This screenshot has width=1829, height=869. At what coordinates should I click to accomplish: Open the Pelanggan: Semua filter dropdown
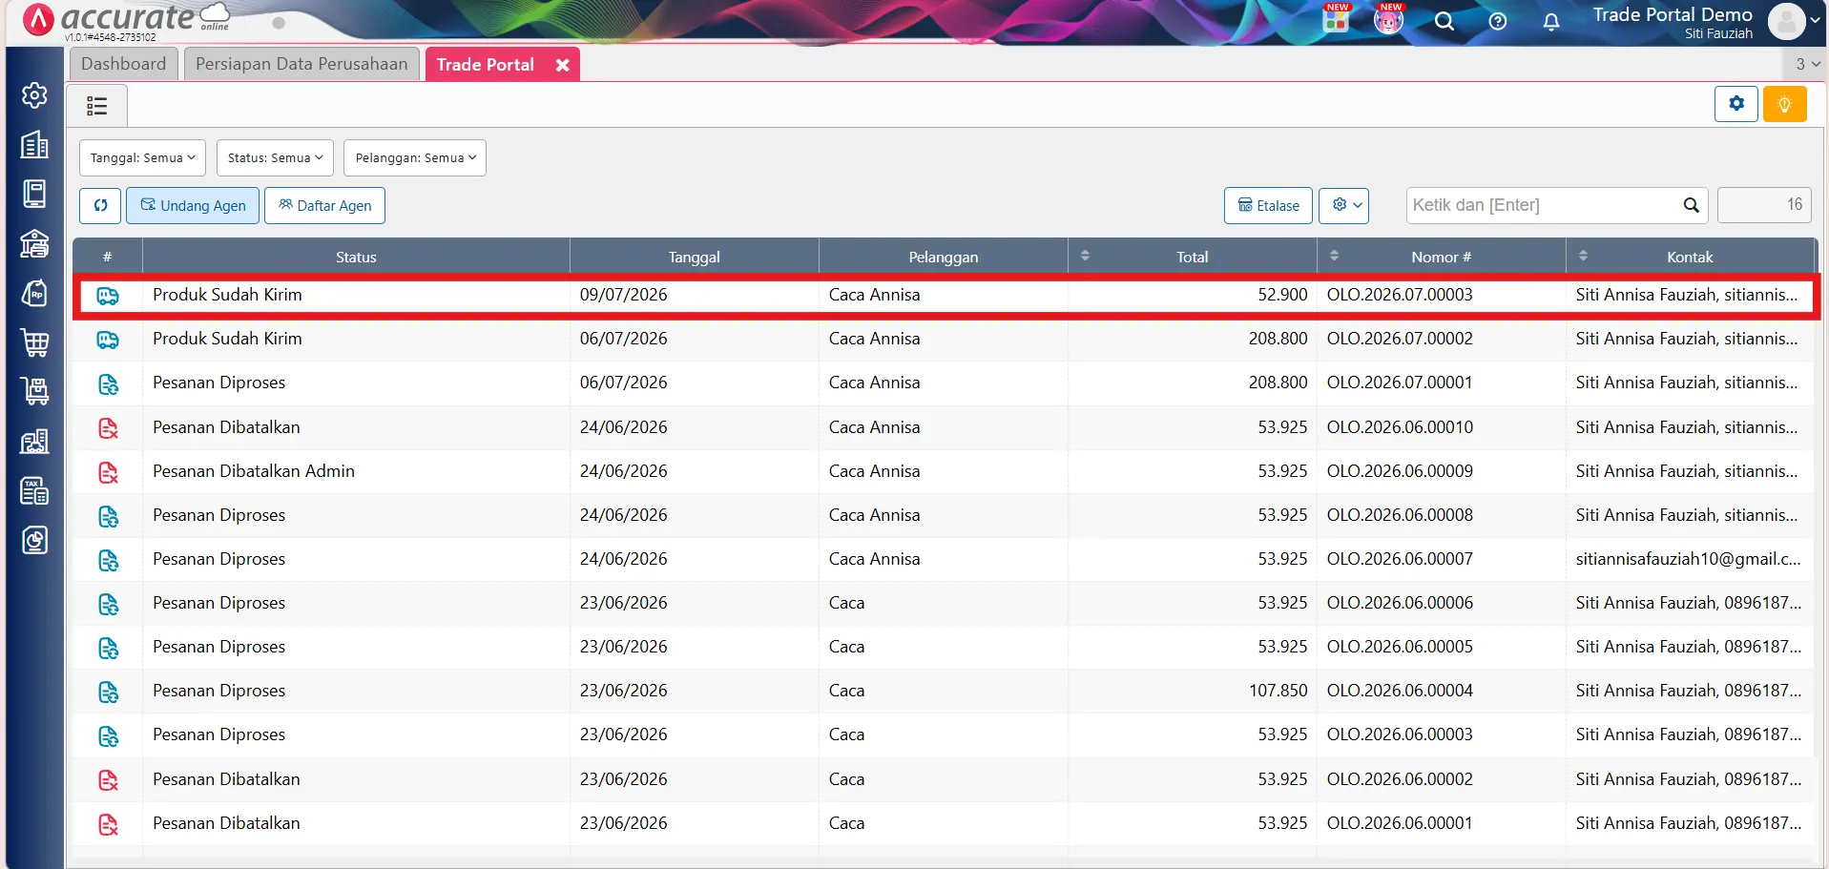[x=415, y=157]
